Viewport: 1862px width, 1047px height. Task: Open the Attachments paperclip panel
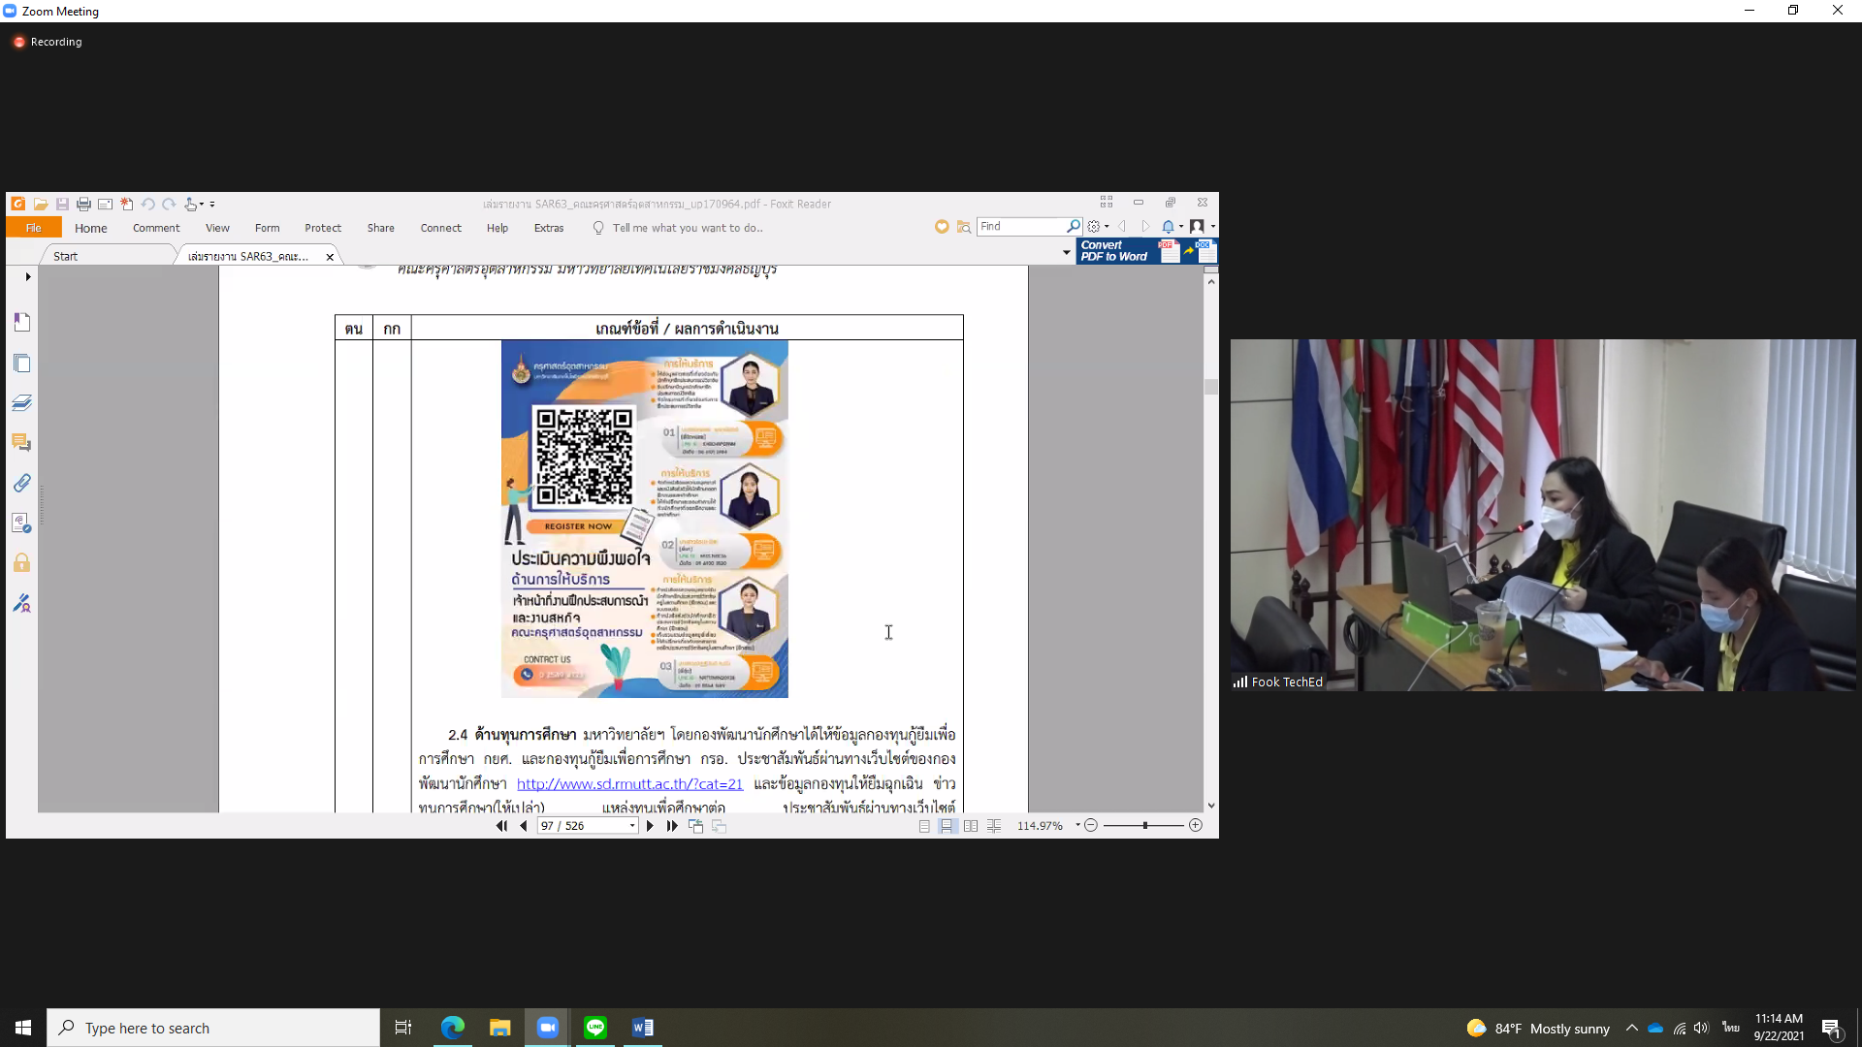coord(22,483)
